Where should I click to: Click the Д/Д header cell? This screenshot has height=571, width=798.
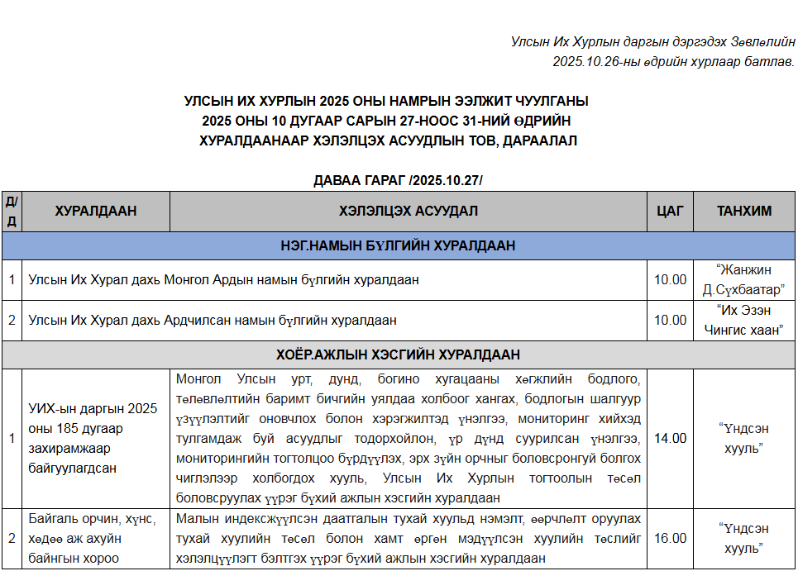[x=12, y=212]
